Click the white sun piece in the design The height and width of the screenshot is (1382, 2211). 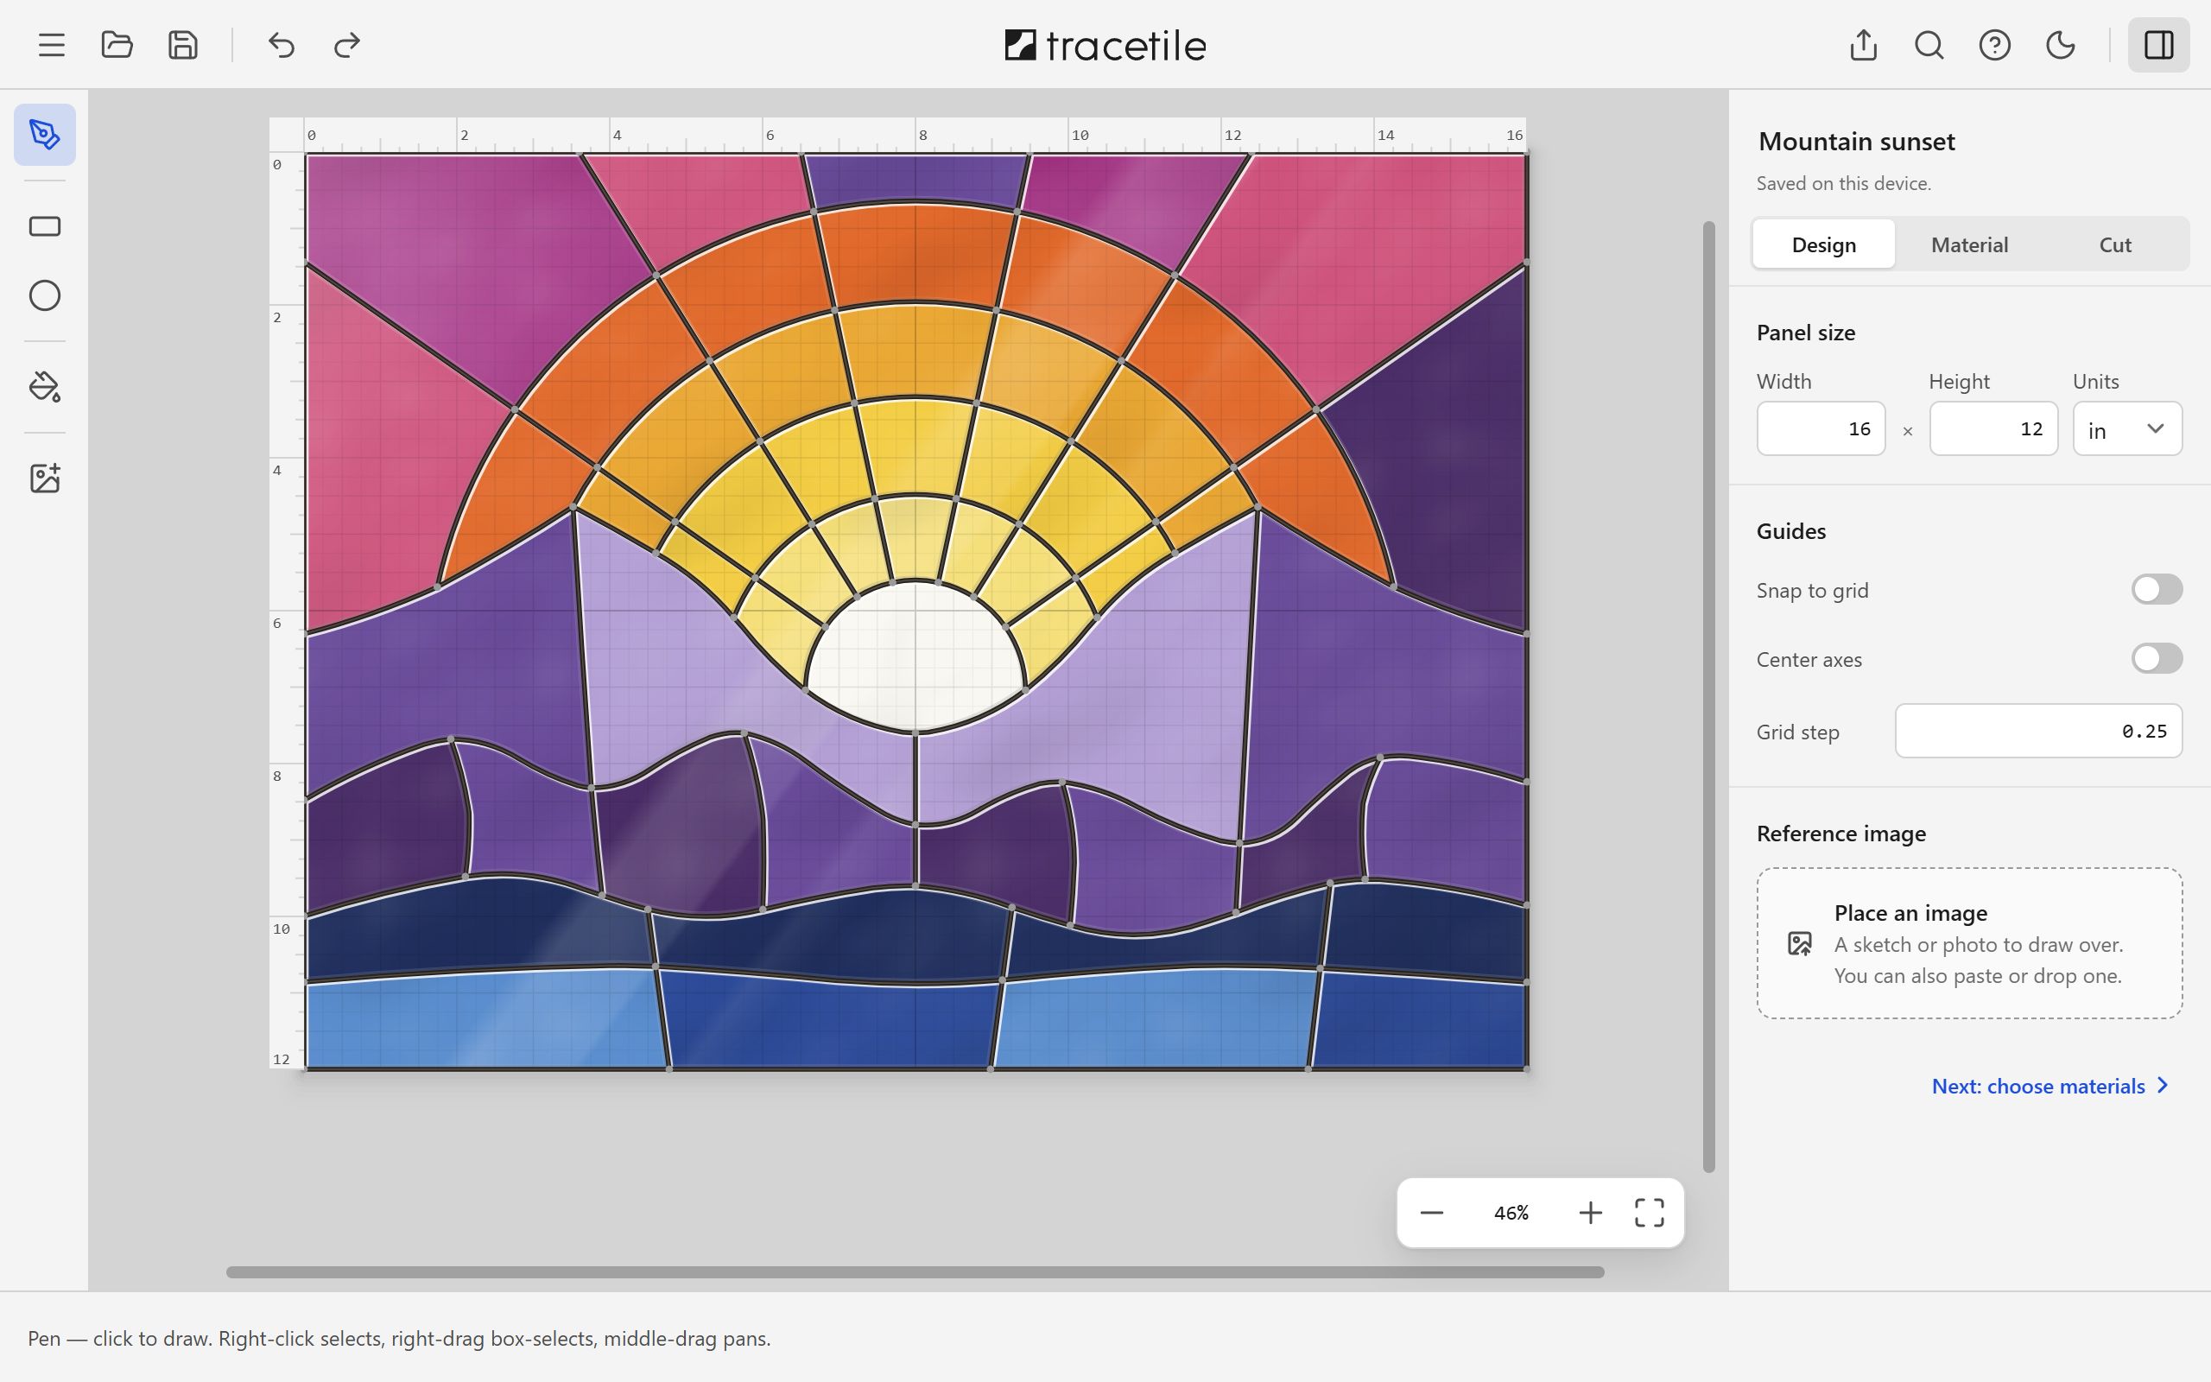point(915,658)
